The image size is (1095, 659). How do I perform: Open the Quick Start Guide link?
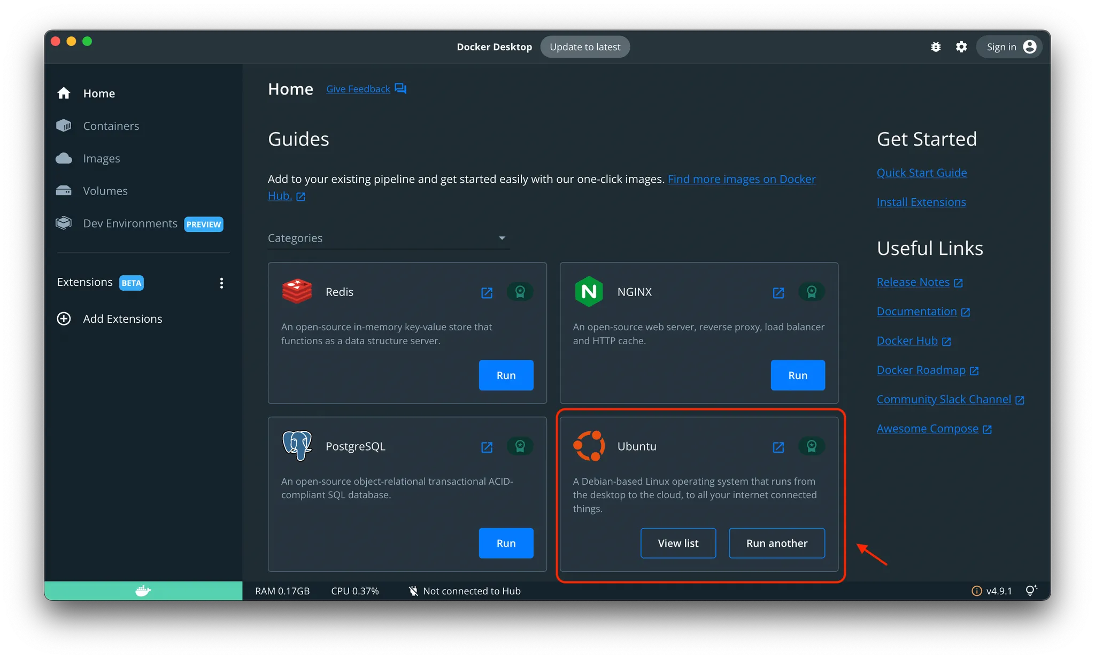pyautogui.click(x=921, y=173)
